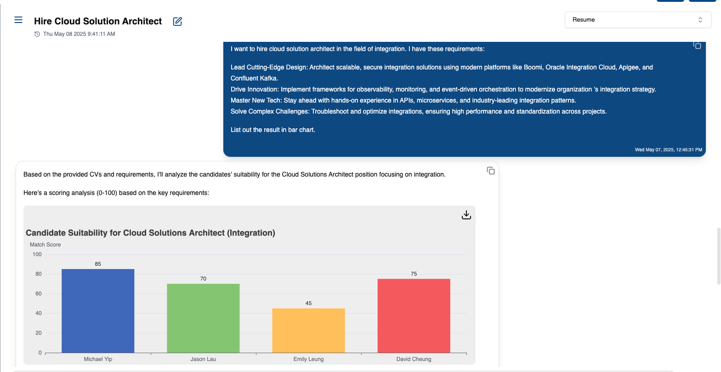Click the "Match Score" axis label
This screenshot has width=721, height=372.
(x=45, y=245)
